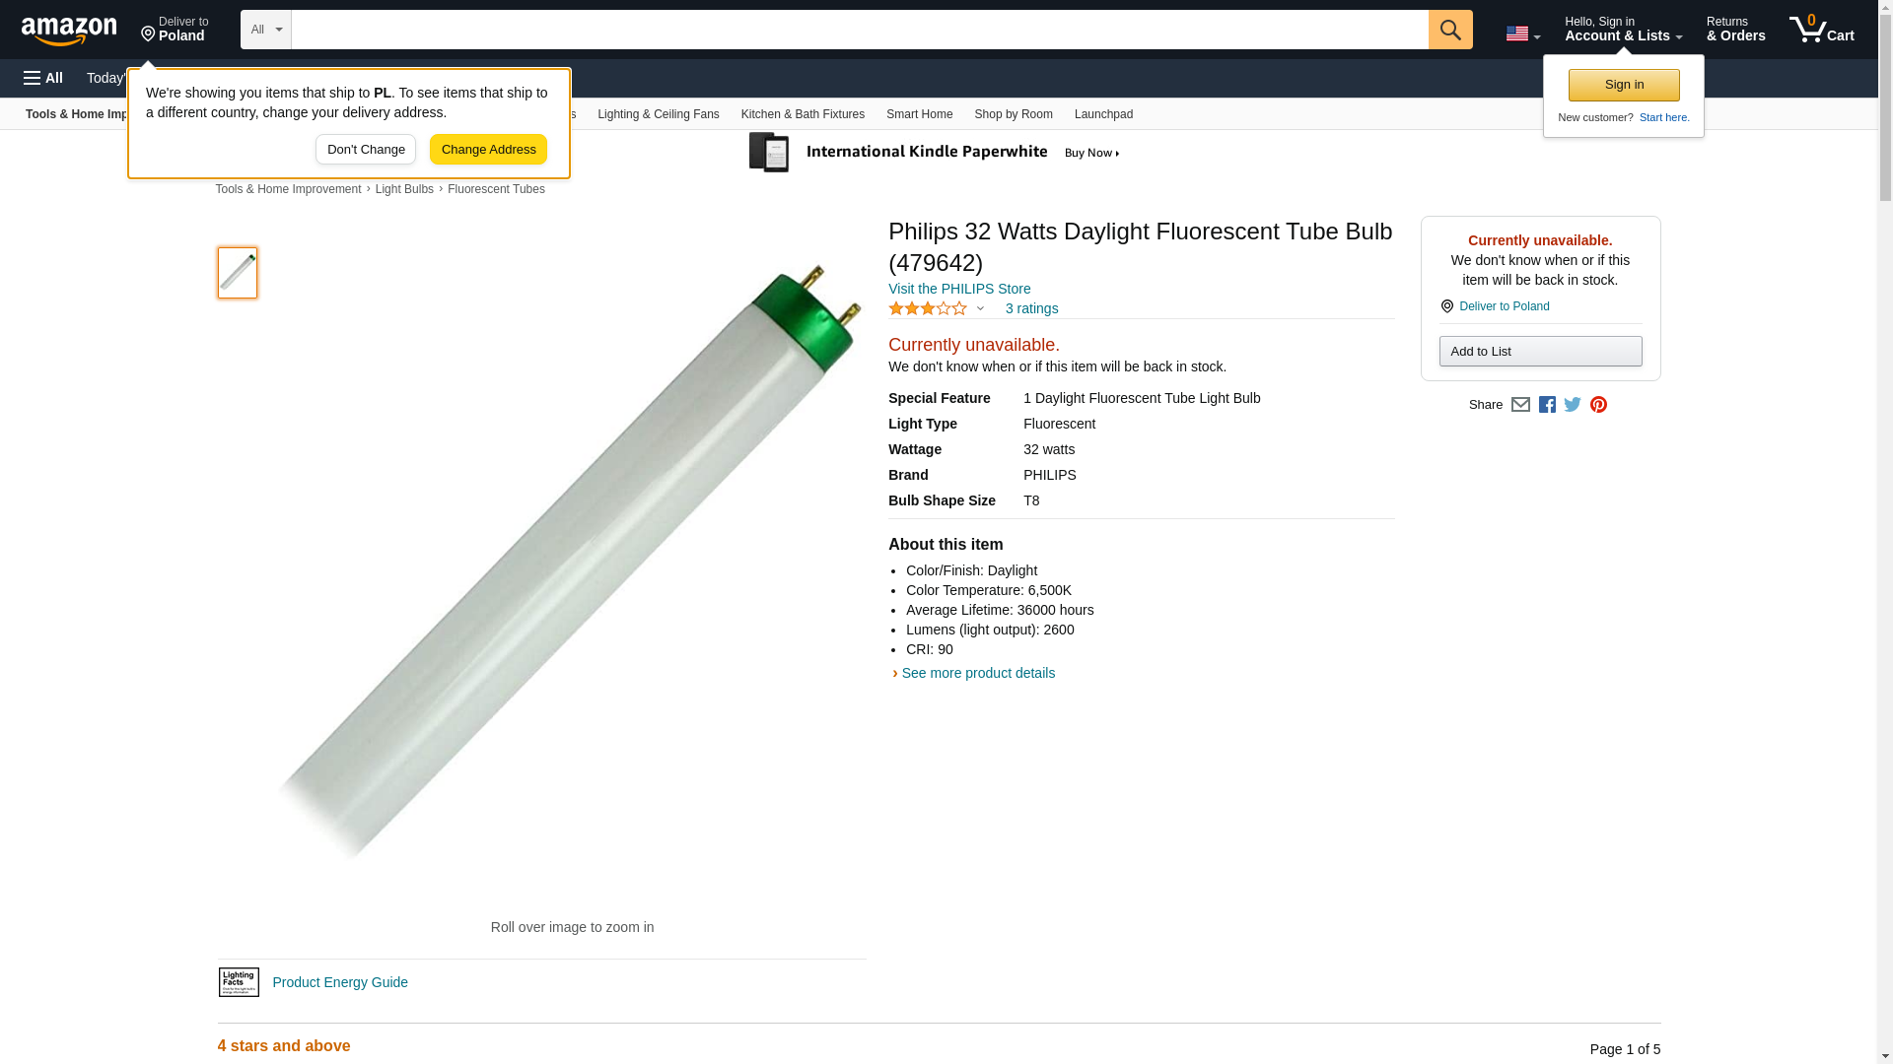Open the Smart Home menu item

919,114
